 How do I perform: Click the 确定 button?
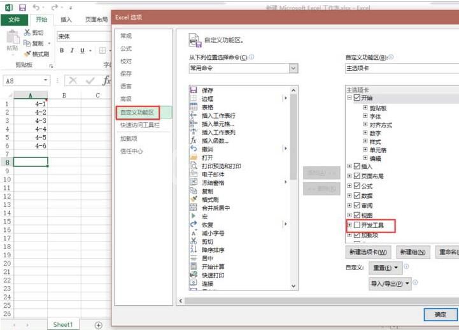point(441,315)
